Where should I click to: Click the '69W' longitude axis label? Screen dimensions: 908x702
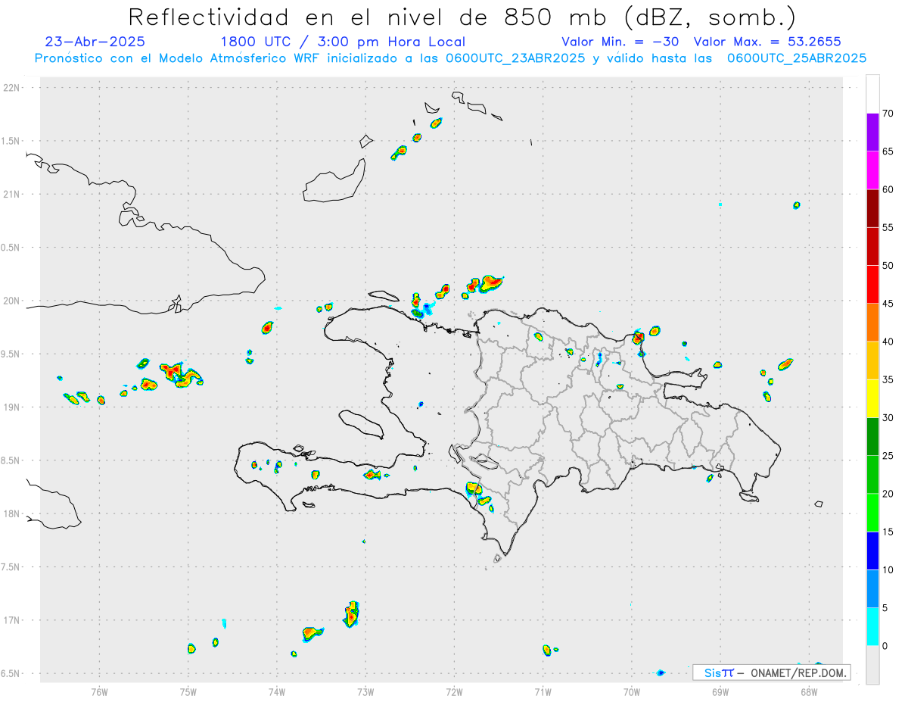pyautogui.click(x=720, y=691)
